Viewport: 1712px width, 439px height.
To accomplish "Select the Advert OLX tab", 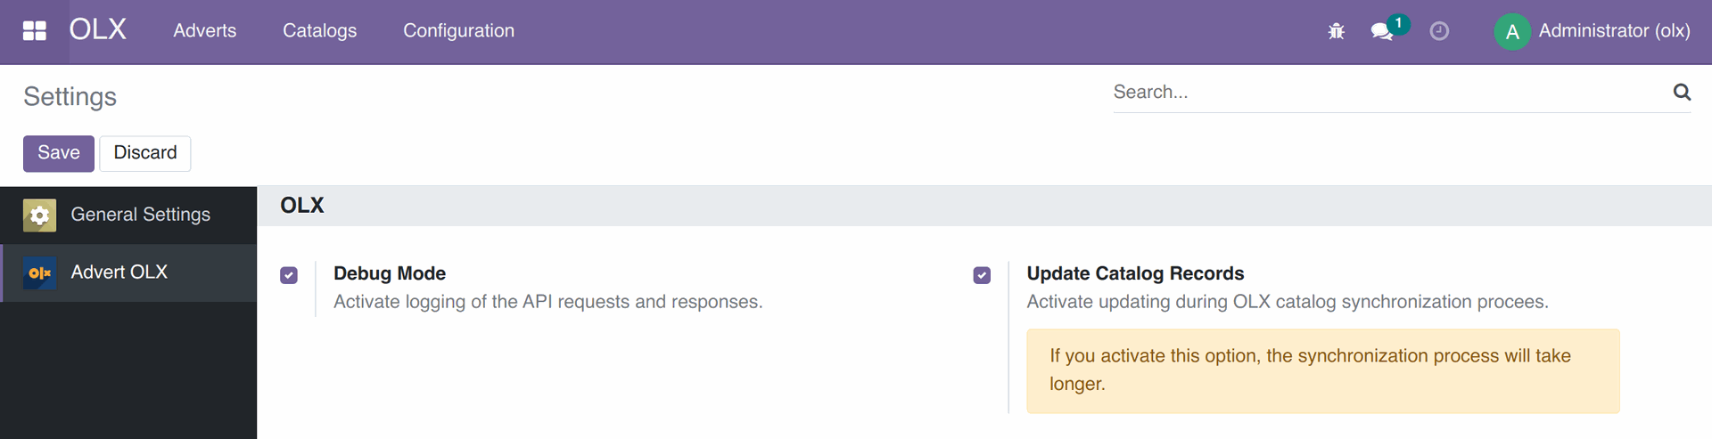I will [128, 272].
